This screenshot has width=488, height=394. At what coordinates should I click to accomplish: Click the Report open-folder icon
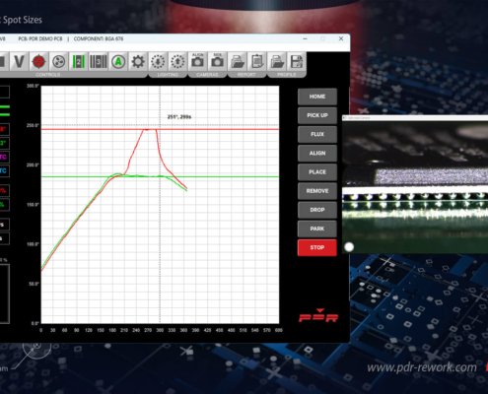click(x=238, y=61)
